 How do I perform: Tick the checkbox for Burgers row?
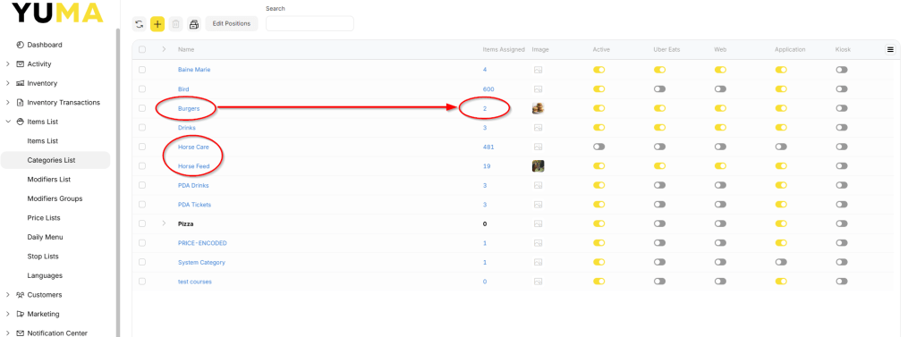click(142, 108)
